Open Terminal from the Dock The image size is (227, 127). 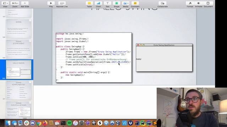point(63,123)
